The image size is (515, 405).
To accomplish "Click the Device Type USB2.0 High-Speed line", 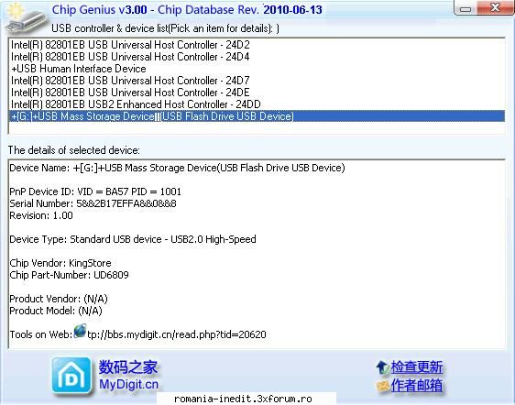I will [x=133, y=239].
